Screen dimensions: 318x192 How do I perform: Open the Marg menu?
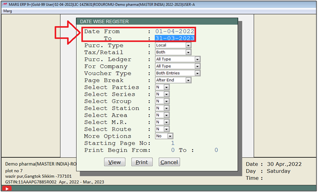point(8,11)
